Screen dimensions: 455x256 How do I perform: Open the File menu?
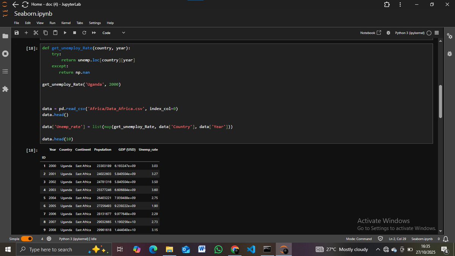coord(17,23)
